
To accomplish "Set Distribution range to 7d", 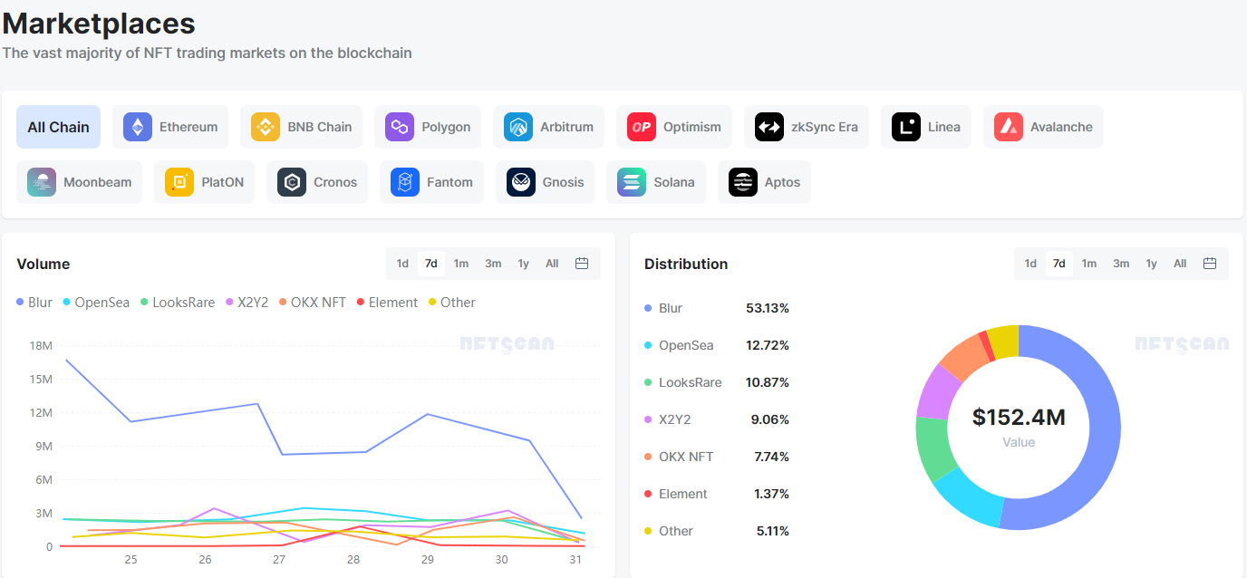I will tap(1059, 264).
